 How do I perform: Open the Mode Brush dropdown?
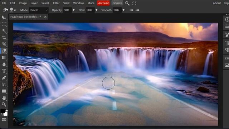pyautogui.click(x=39, y=10)
